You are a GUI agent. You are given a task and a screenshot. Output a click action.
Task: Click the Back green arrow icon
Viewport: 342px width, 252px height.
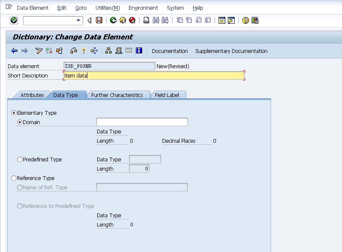113,20
